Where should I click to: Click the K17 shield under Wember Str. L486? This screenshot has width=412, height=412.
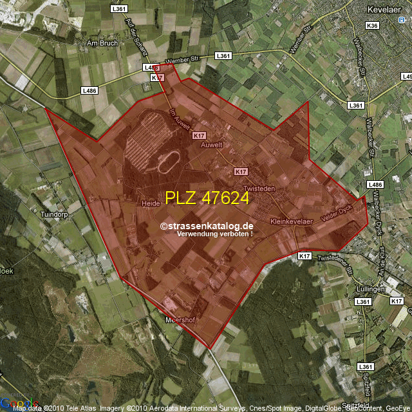pos(156,77)
